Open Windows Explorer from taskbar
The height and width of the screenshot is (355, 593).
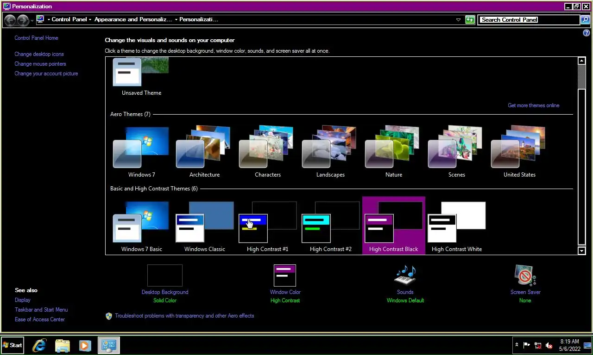(x=63, y=345)
